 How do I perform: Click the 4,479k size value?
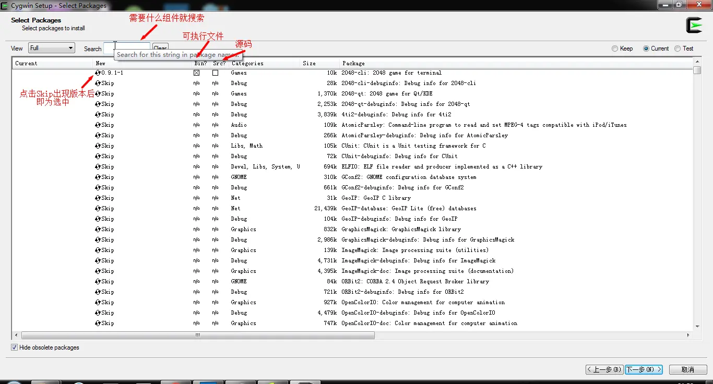click(327, 313)
